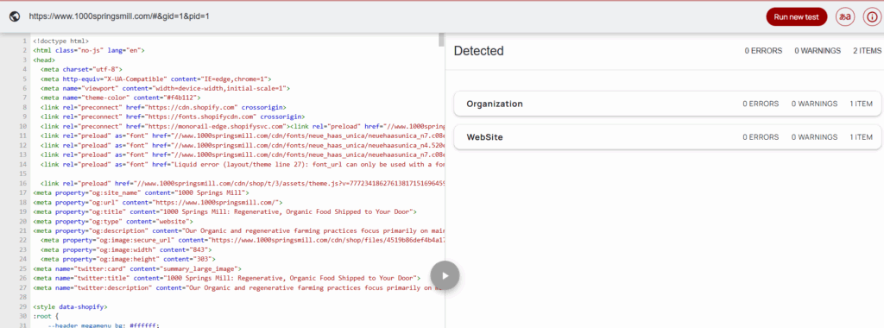Click the globe icon beside the URL
The image size is (884, 328).
16,16
